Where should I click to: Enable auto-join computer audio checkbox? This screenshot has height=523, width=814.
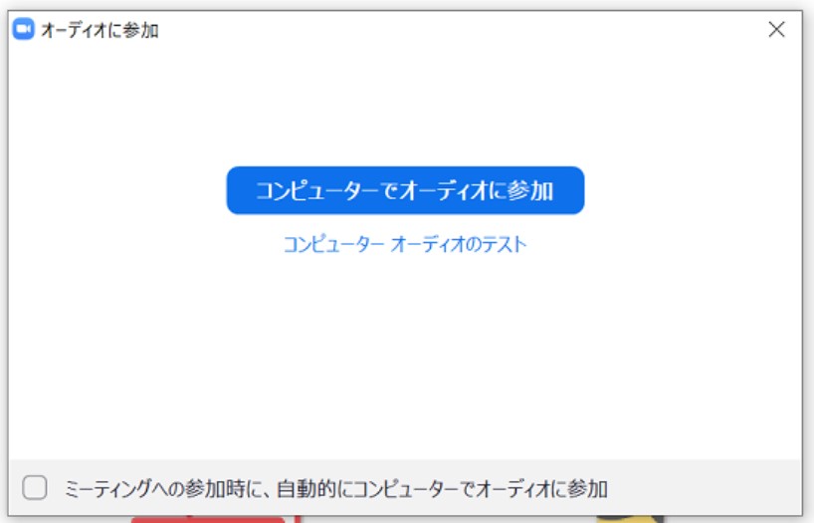pyautogui.click(x=35, y=488)
